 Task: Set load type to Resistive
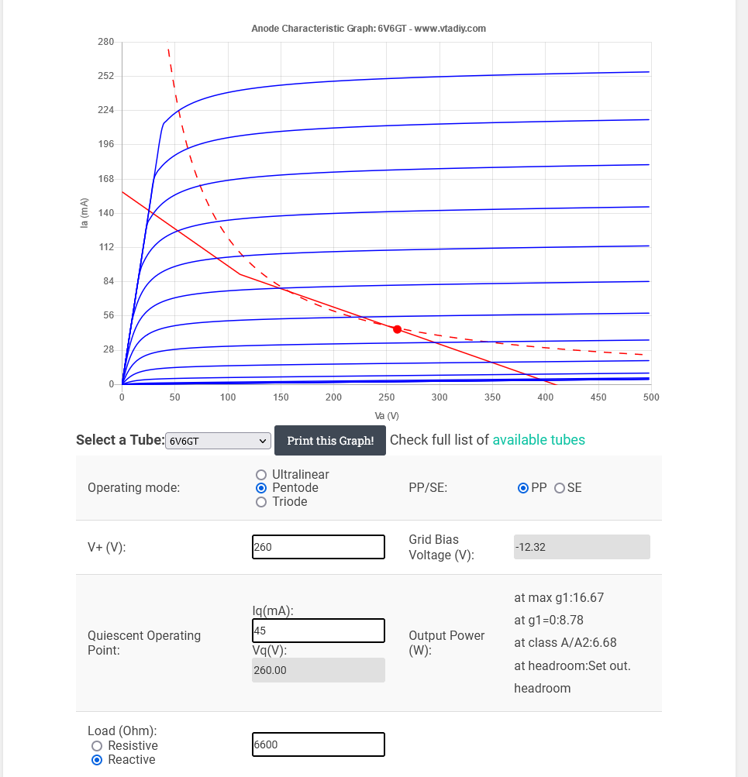coord(97,746)
